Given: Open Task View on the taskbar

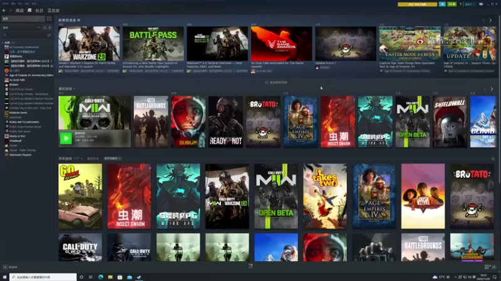Looking at the screenshot, I should [x=91, y=277].
